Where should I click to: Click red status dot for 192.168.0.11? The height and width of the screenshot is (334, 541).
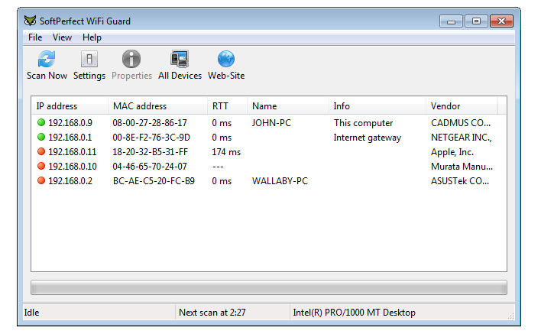(41, 151)
